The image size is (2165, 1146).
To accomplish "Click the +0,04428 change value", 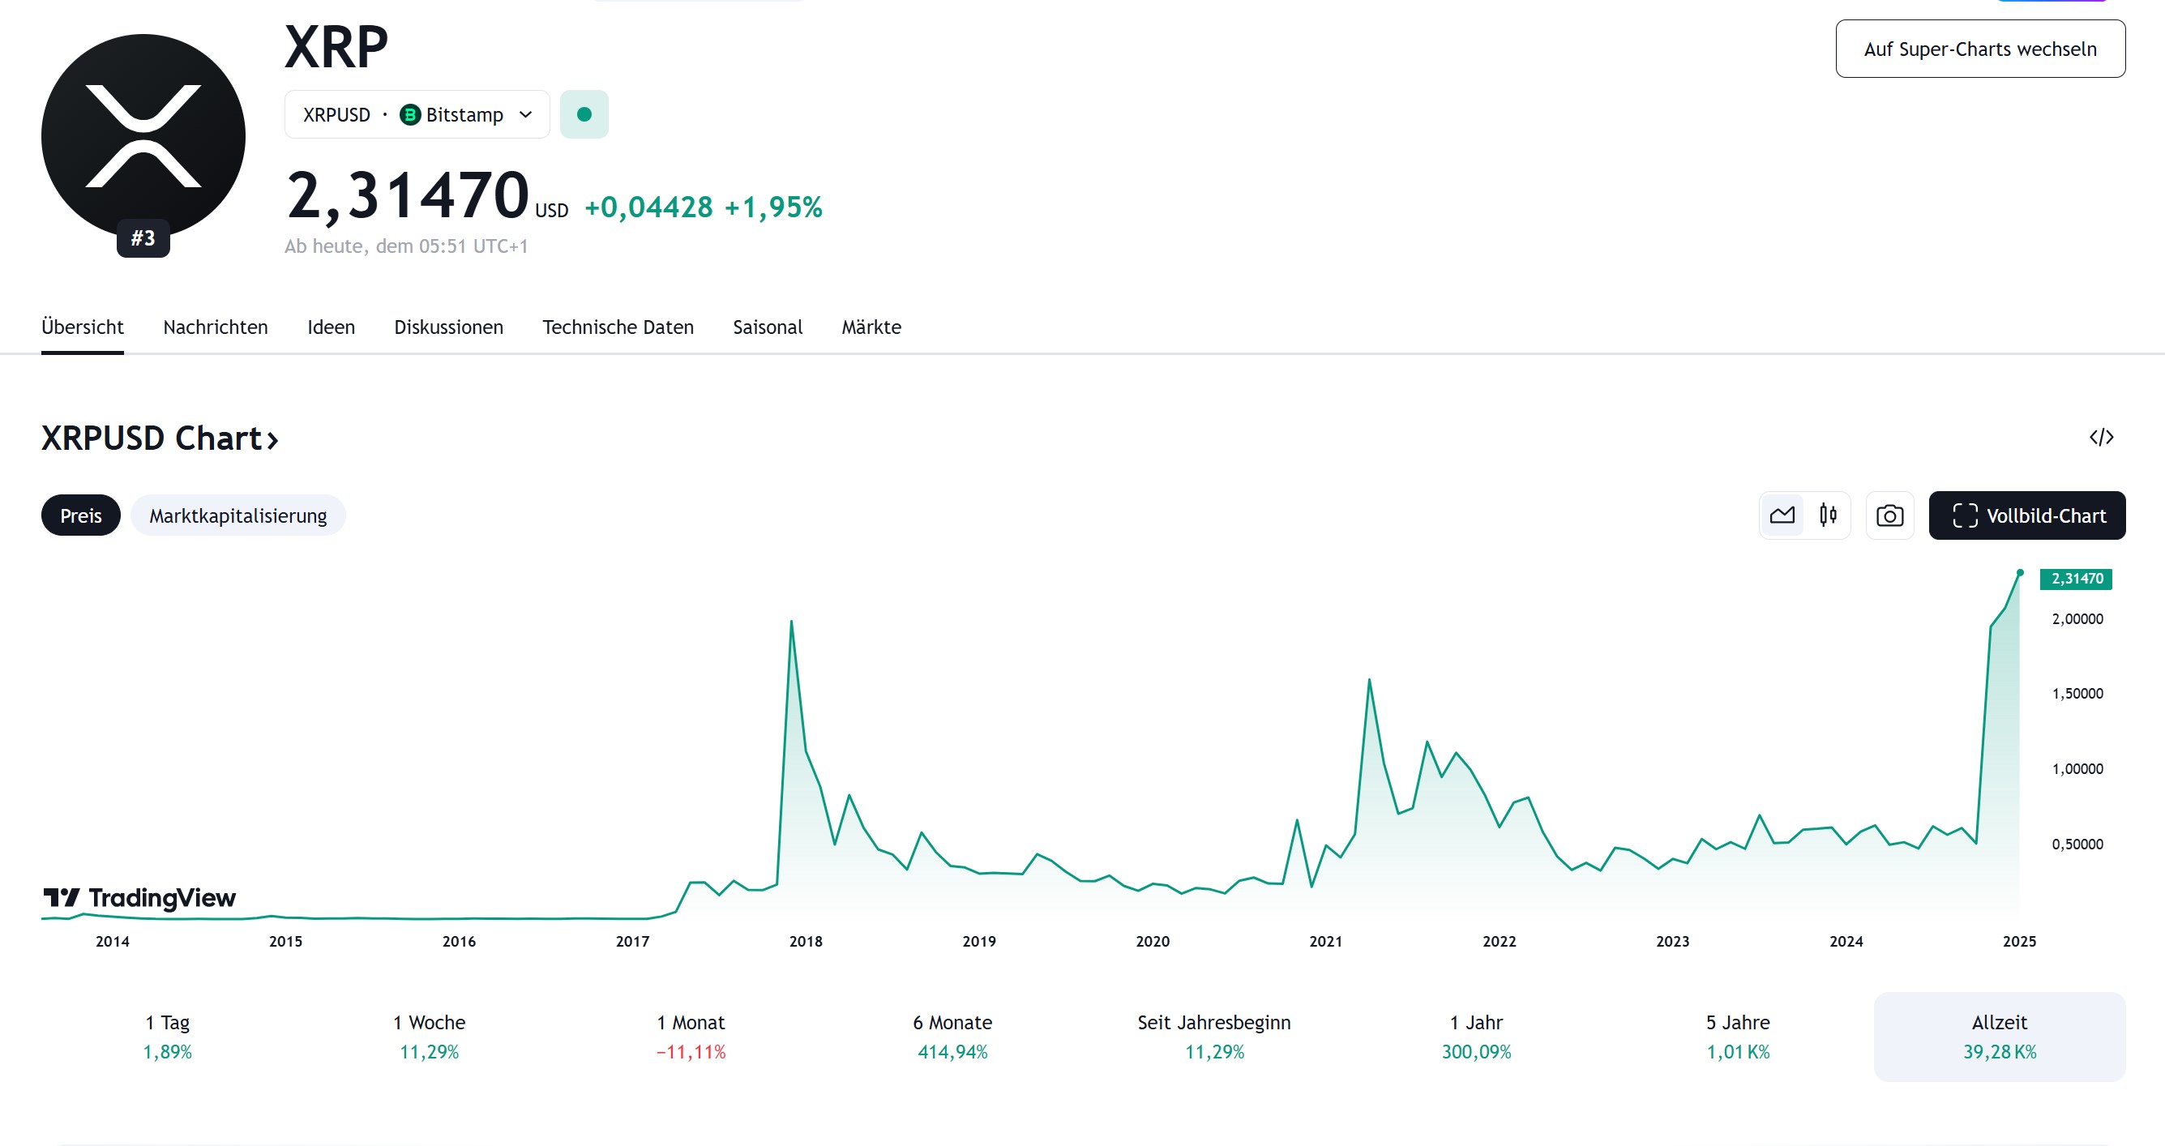I will 648,207.
